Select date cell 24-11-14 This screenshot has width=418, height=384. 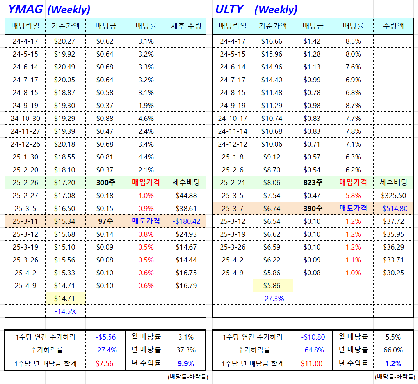233,131
